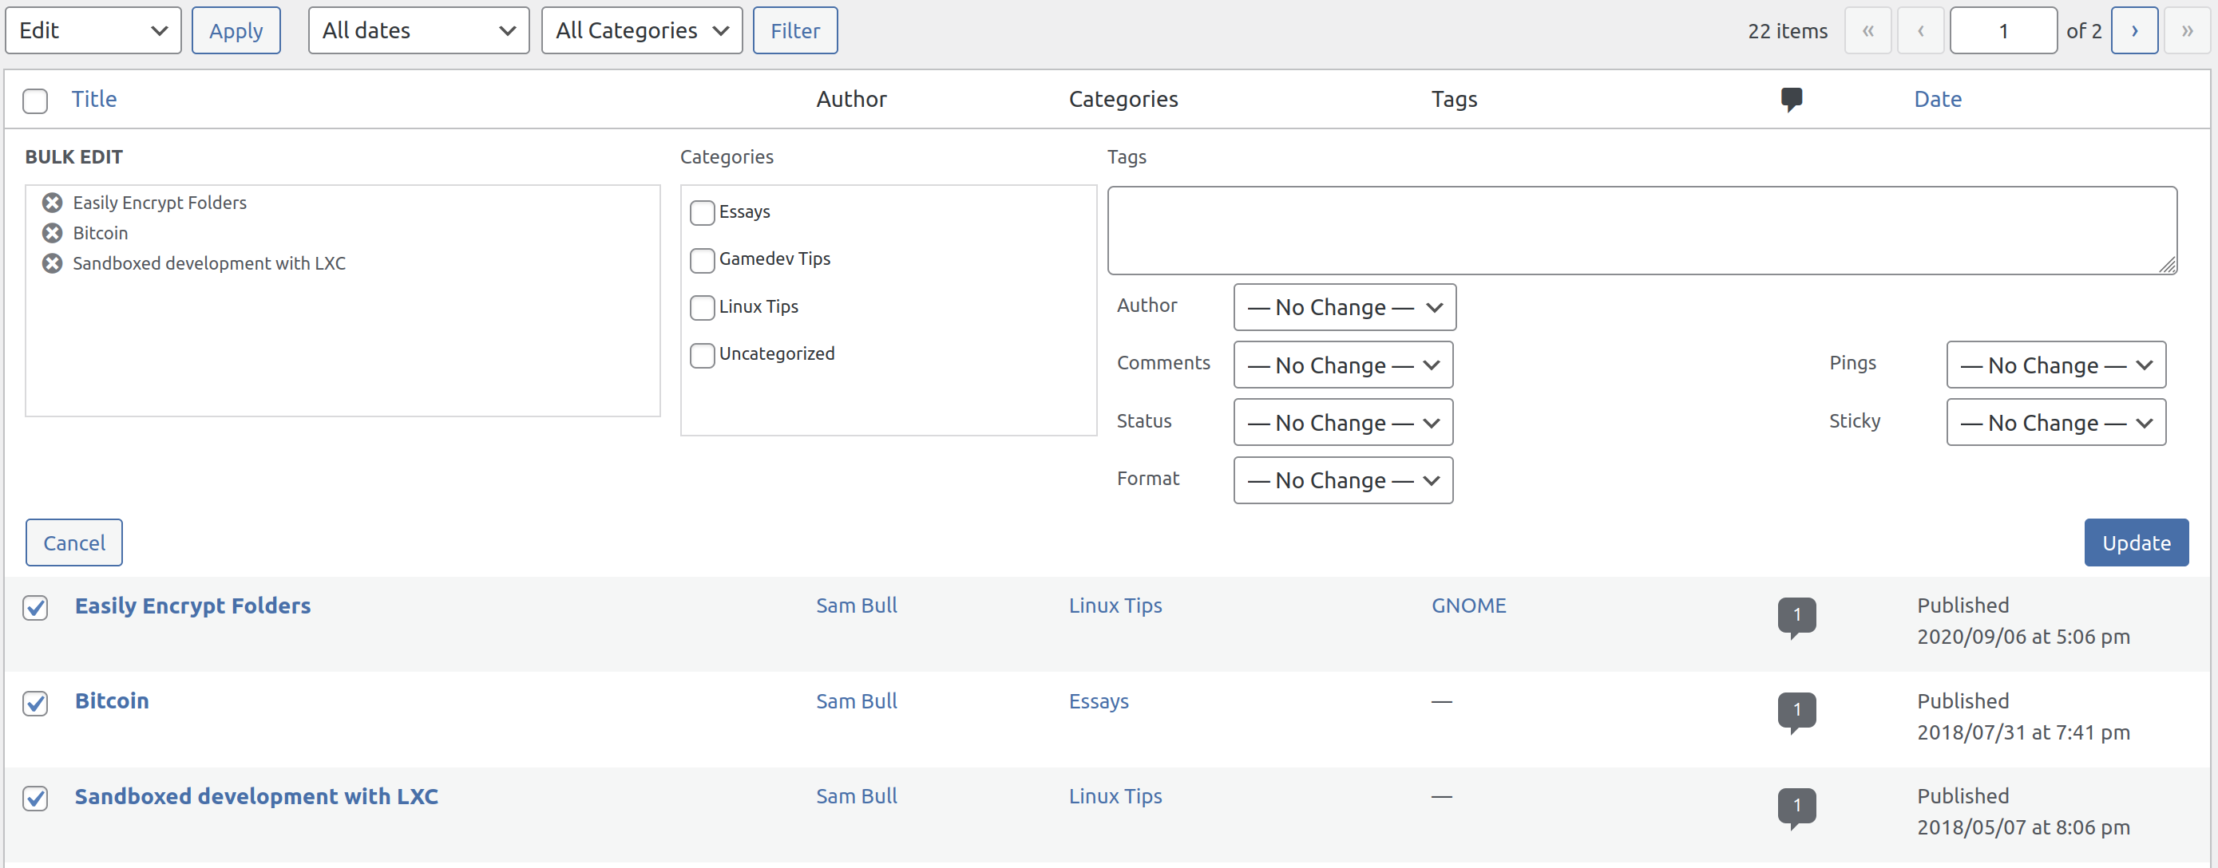Enable the 'Uncategorized' category
Screen dimensions: 2218x868
coord(702,355)
